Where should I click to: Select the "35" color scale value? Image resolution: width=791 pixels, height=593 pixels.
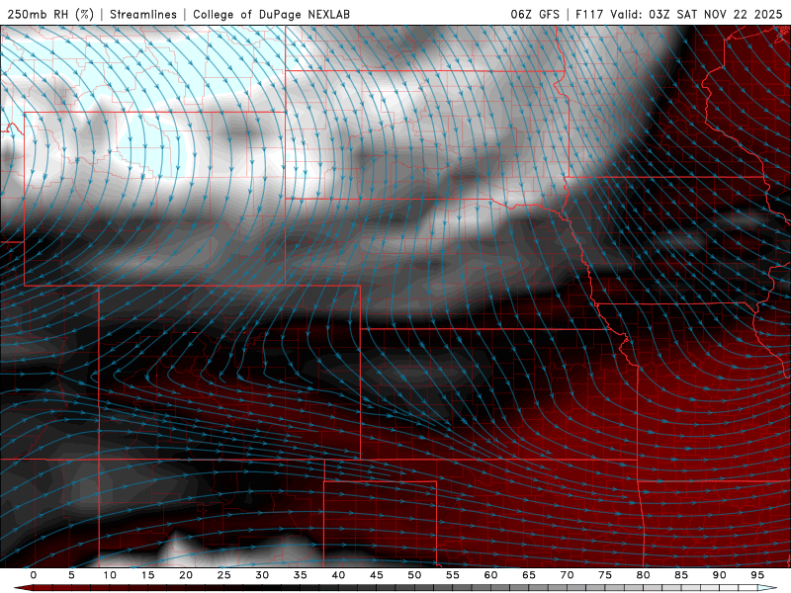[301, 575]
